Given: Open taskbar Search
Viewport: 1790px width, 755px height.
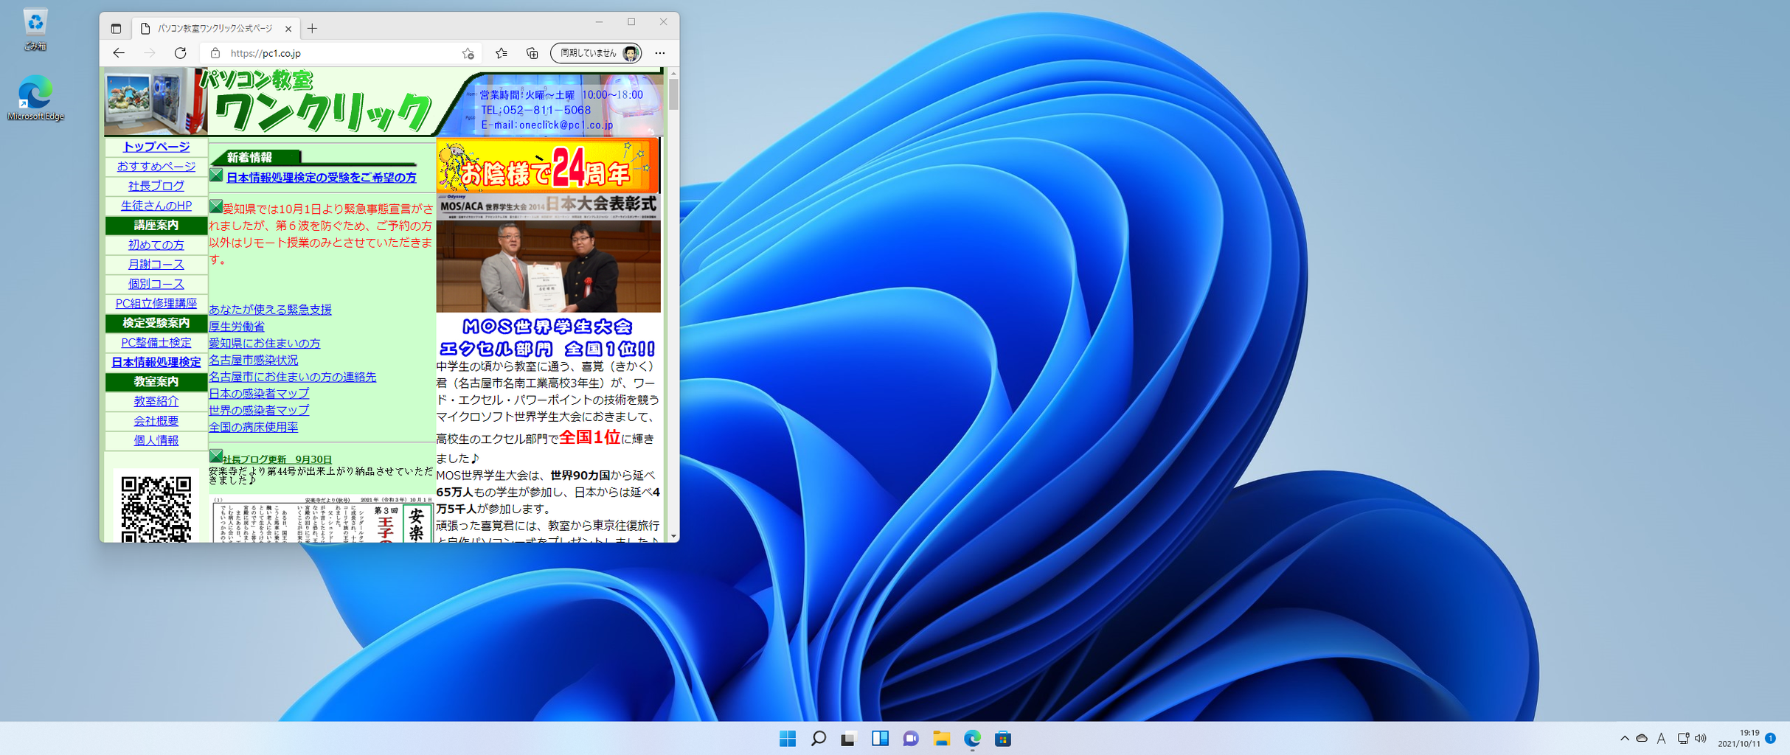Looking at the screenshot, I should pyautogui.click(x=819, y=739).
